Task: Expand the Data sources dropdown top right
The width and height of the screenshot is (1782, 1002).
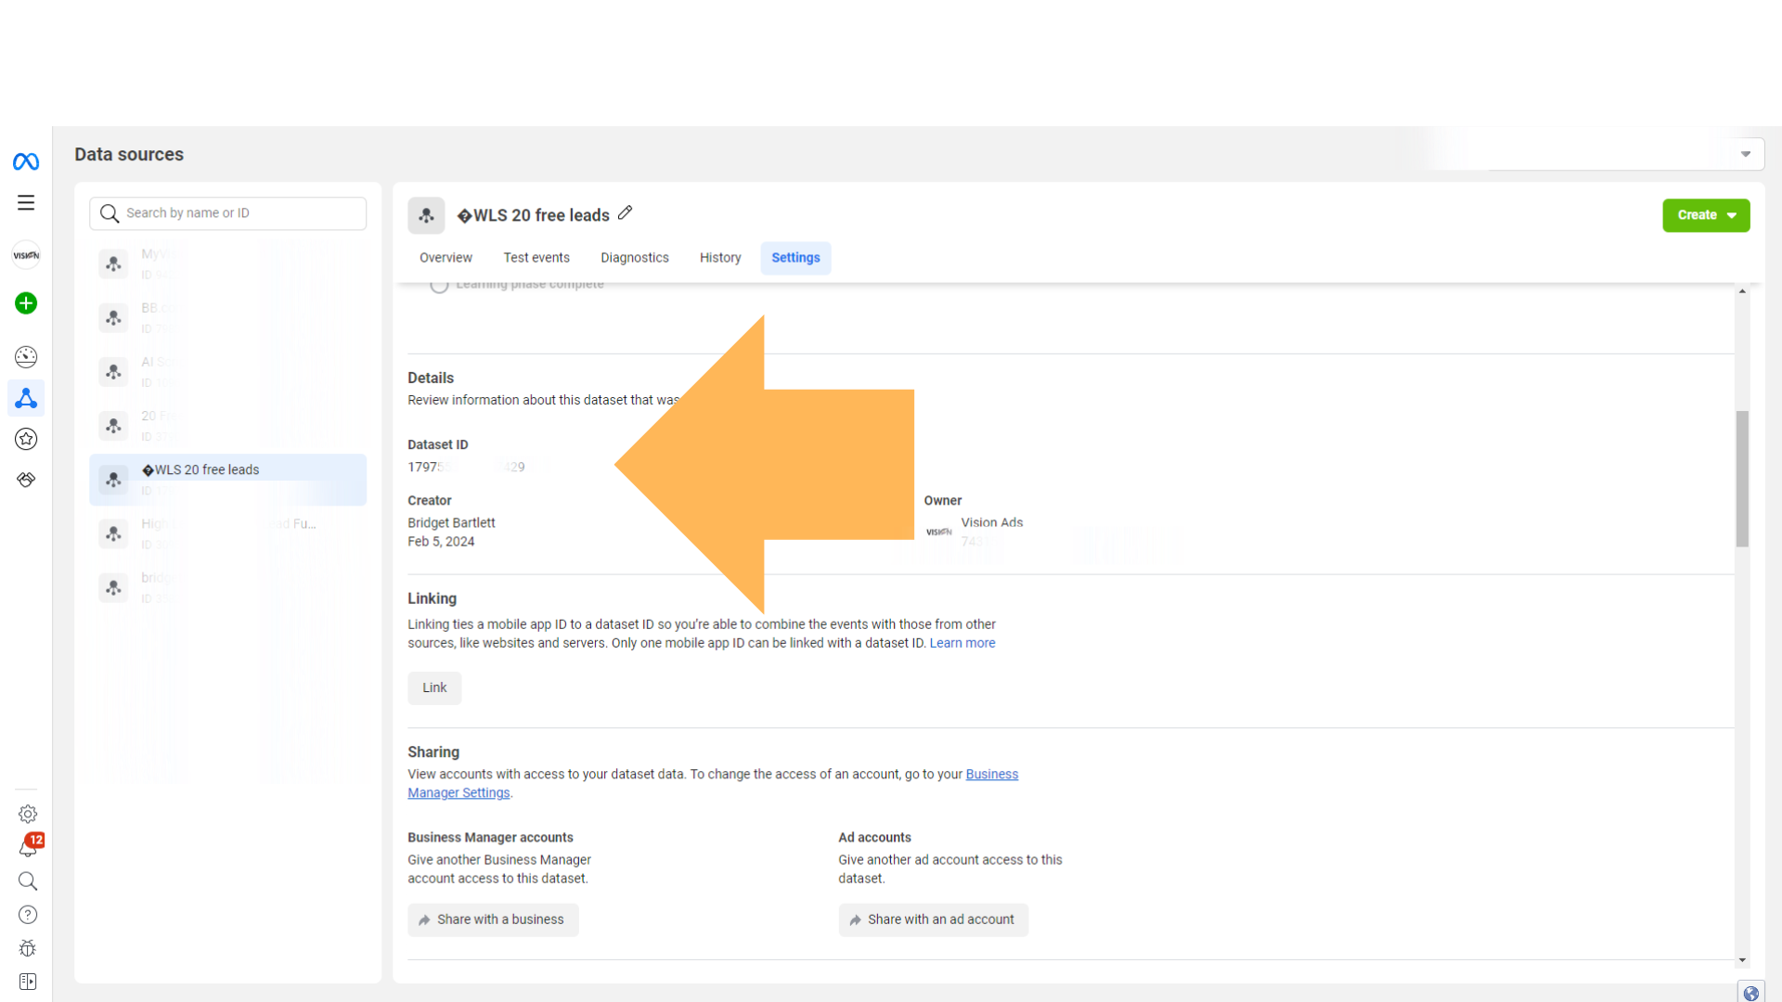Action: tap(1745, 153)
